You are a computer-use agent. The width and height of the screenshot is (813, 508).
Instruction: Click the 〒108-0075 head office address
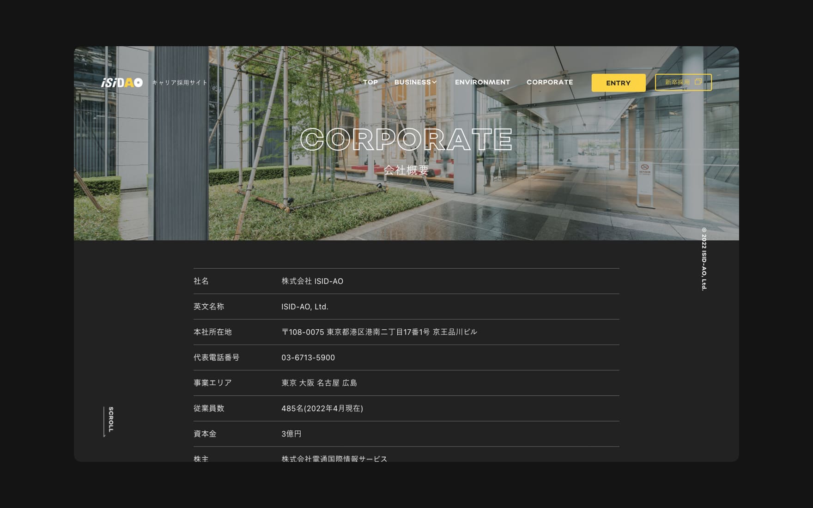[379, 332]
